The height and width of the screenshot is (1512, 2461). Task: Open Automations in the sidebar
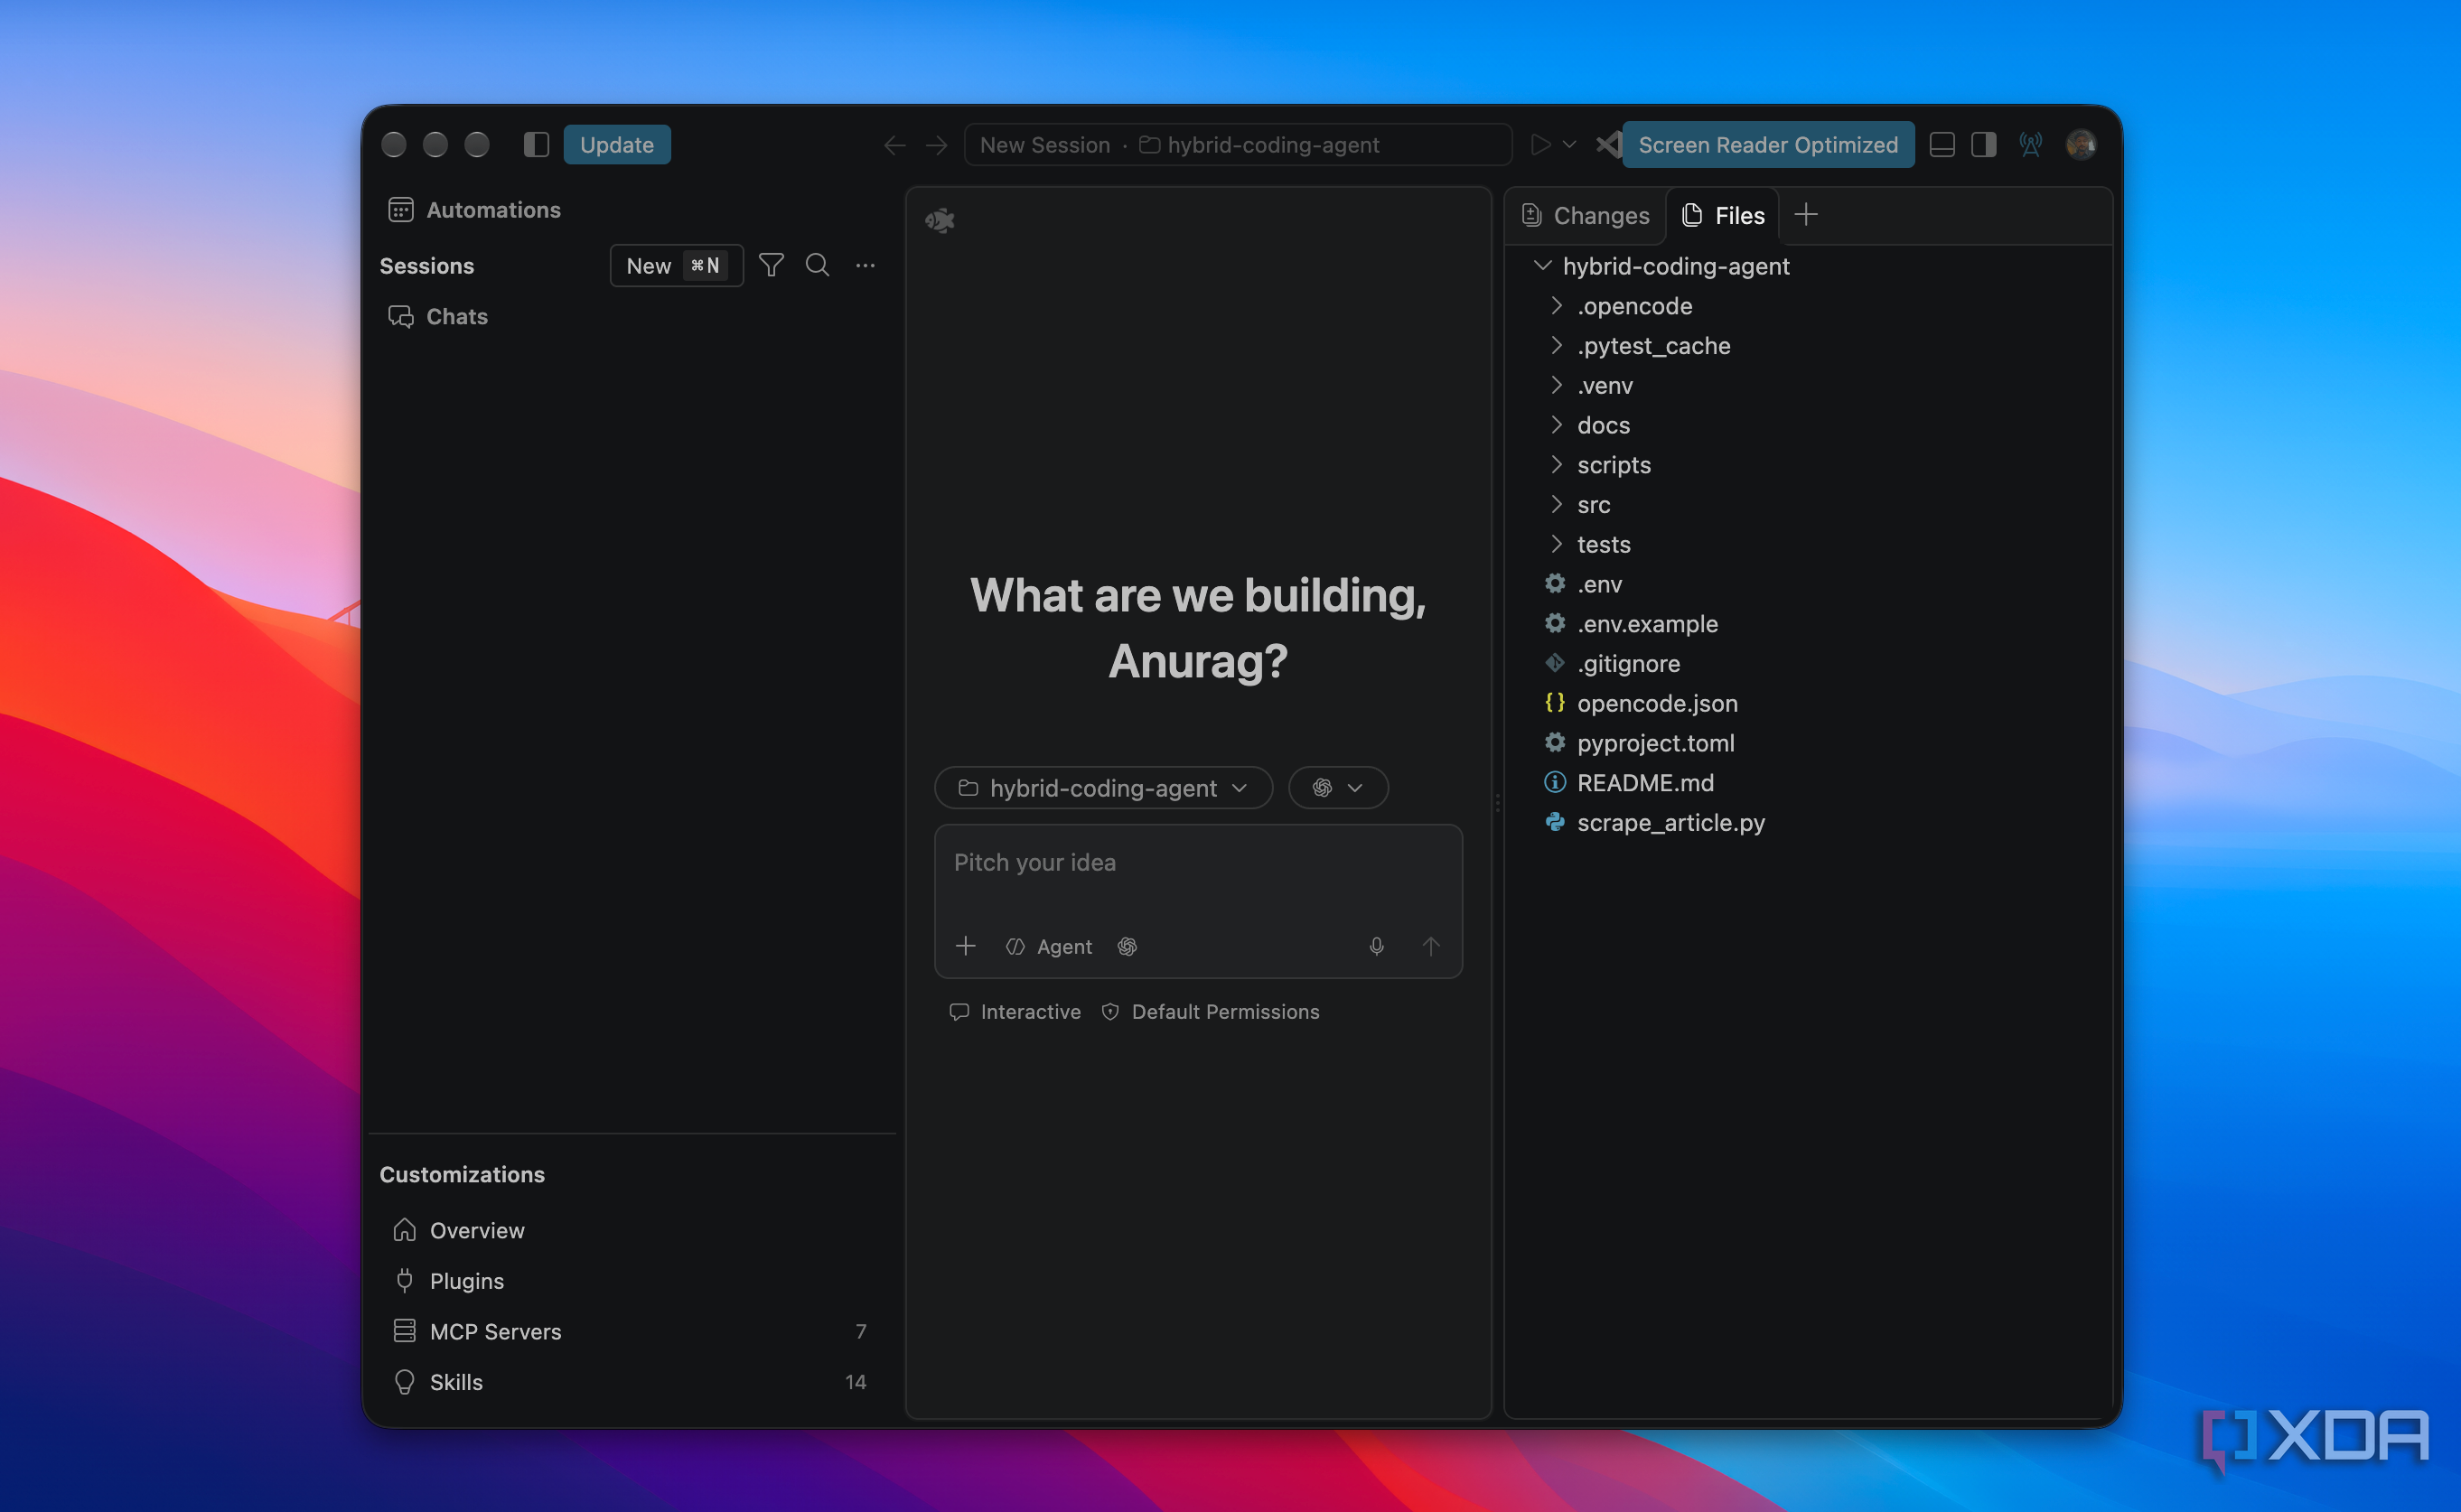(x=474, y=210)
